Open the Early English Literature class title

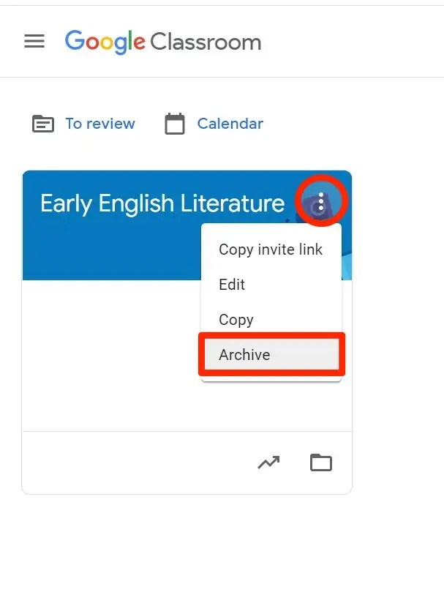[x=162, y=203]
